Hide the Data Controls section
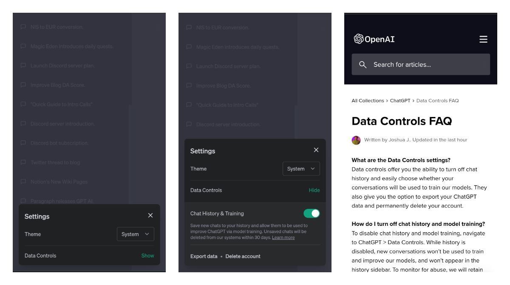Screen dimensions: 510x285 (x=314, y=190)
